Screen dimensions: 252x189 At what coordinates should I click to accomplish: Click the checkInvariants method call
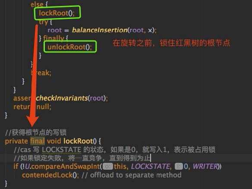[62, 98]
